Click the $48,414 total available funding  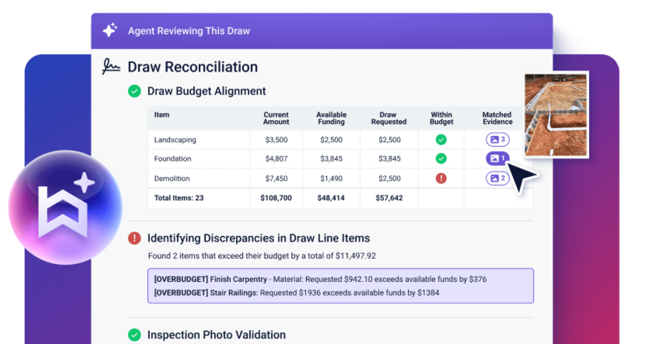click(331, 198)
